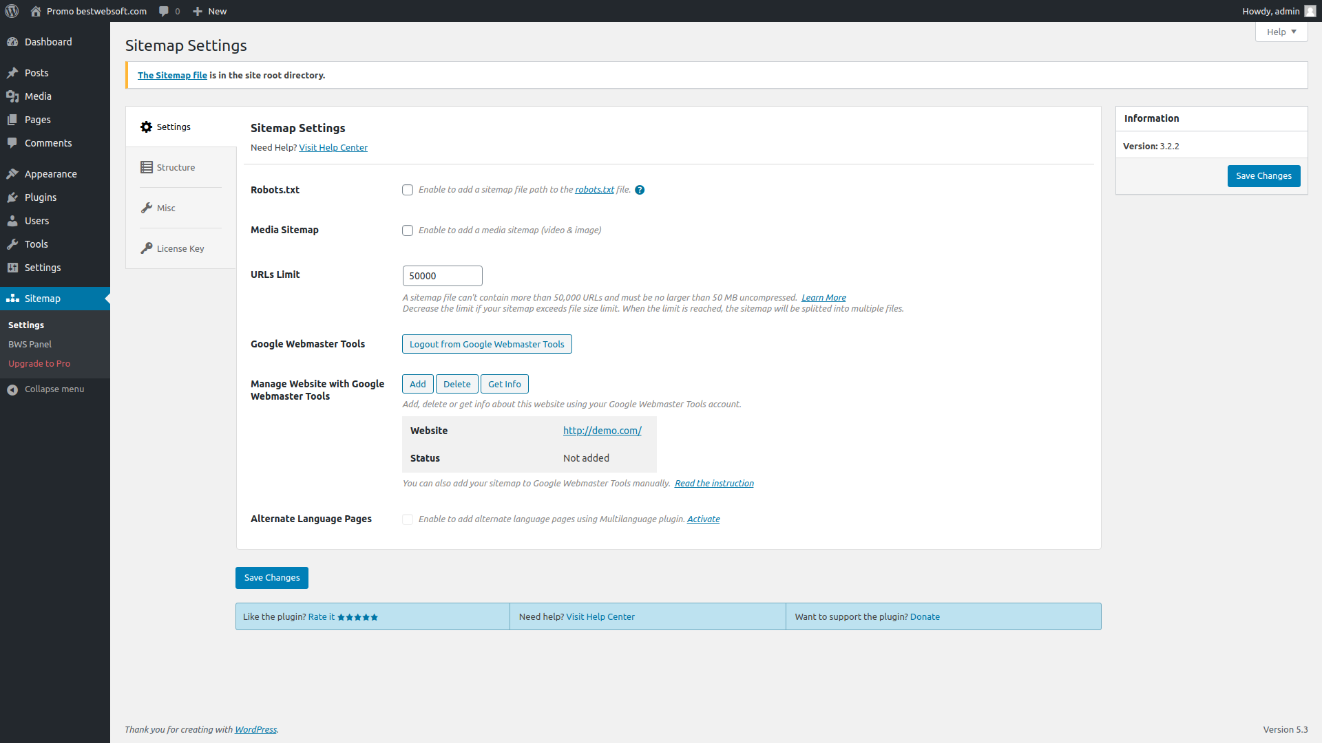Click the License Key tab key icon
1322x743 pixels.
coord(147,248)
